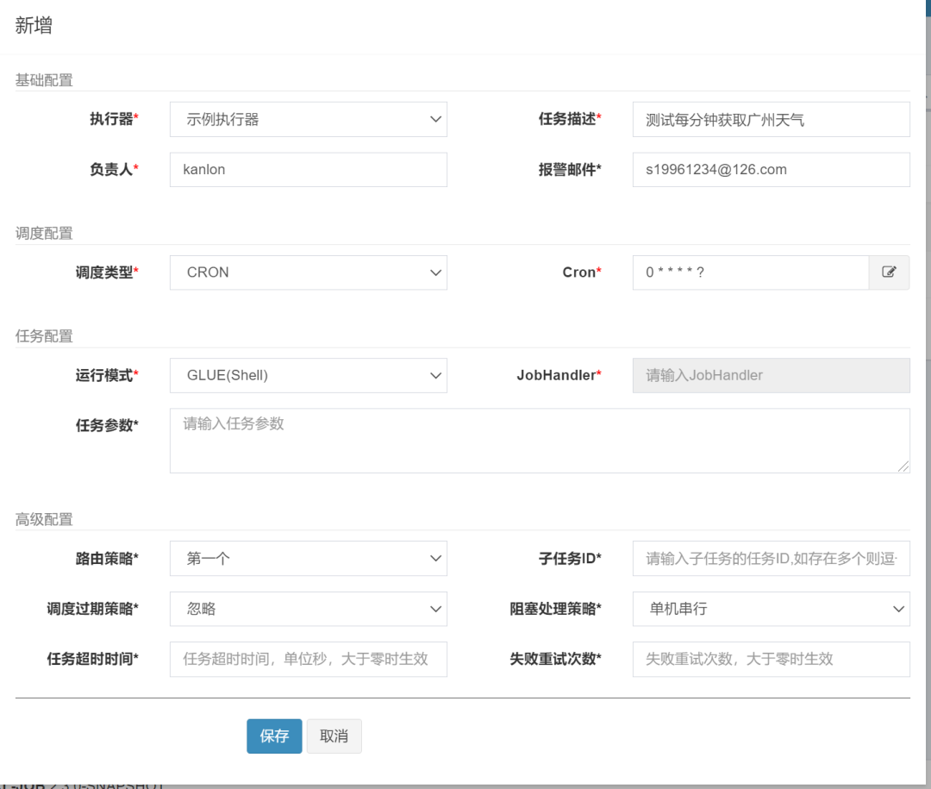The width and height of the screenshot is (931, 789).
Task: Click the 取消 button
Action: click(x=334, y=736)
